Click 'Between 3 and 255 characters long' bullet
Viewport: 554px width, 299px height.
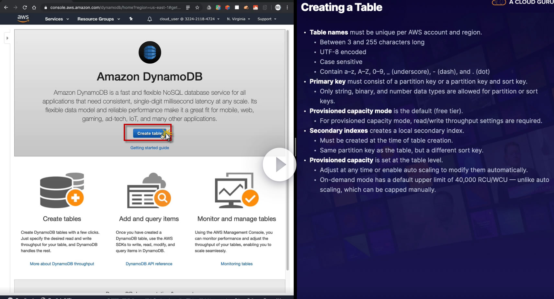[372, 42]
